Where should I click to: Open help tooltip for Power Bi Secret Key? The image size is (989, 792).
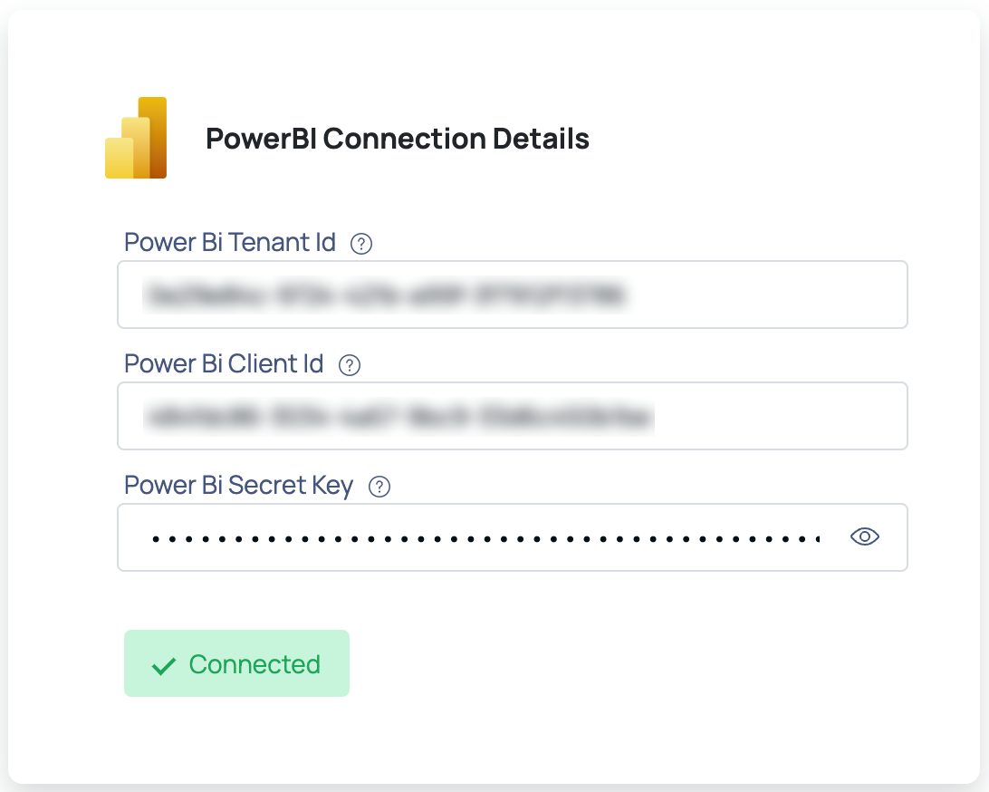pos(379,487)
